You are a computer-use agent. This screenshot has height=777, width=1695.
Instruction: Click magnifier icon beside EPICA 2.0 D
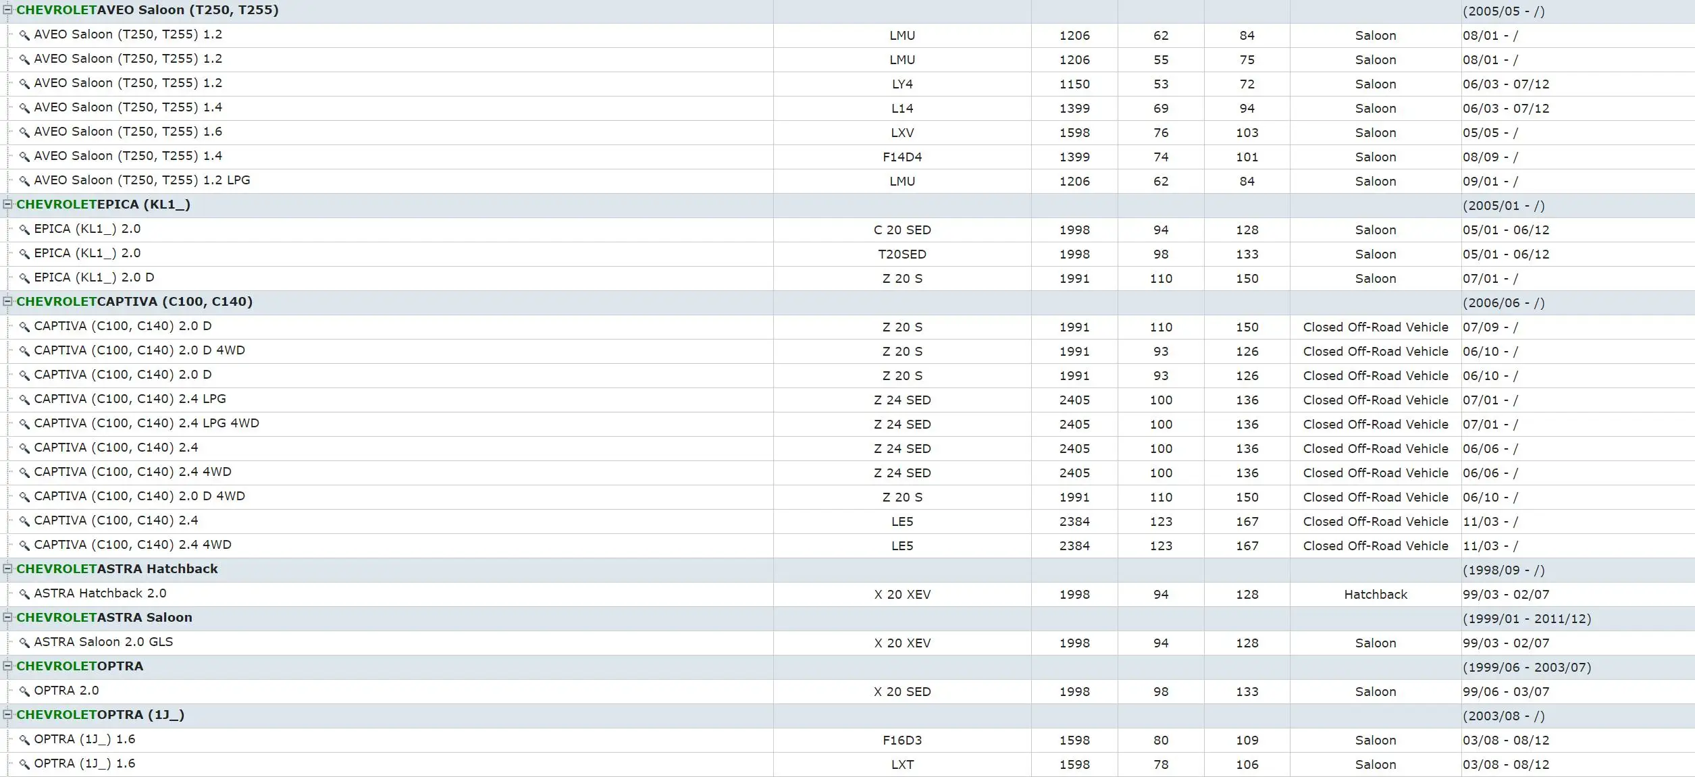24,278
